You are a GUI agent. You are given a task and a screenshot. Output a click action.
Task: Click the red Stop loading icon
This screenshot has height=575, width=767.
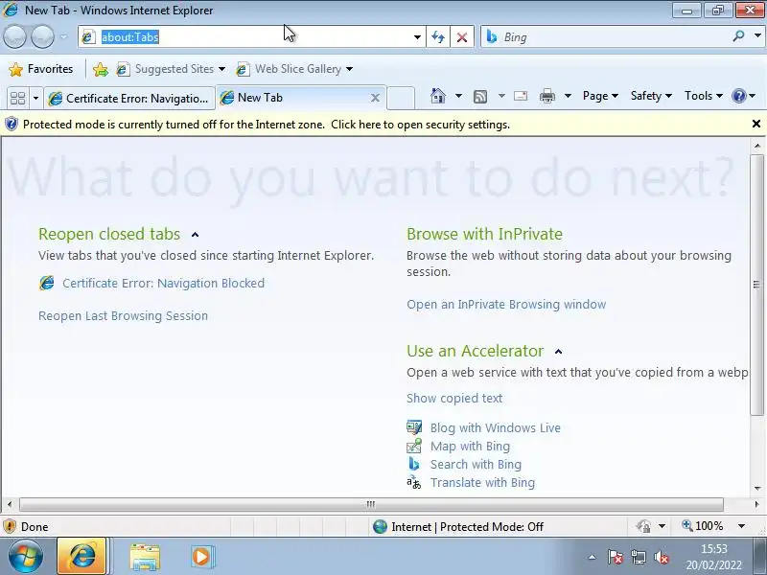461,37
